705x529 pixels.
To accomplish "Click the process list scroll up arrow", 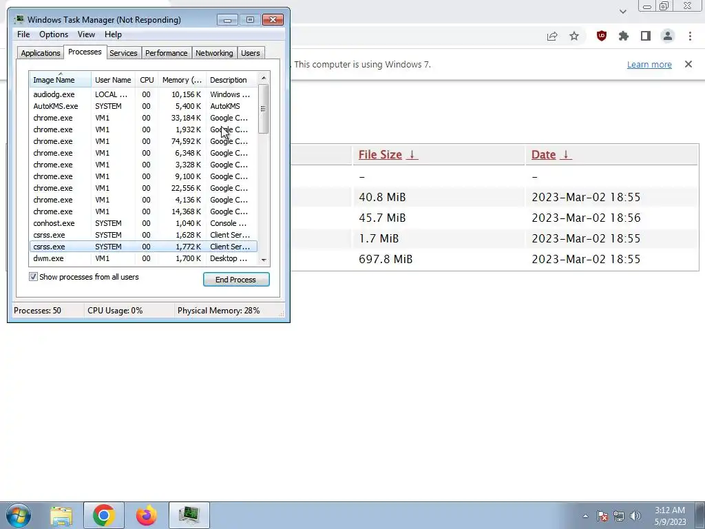I will pyautogui.click(x=264, y=78).
